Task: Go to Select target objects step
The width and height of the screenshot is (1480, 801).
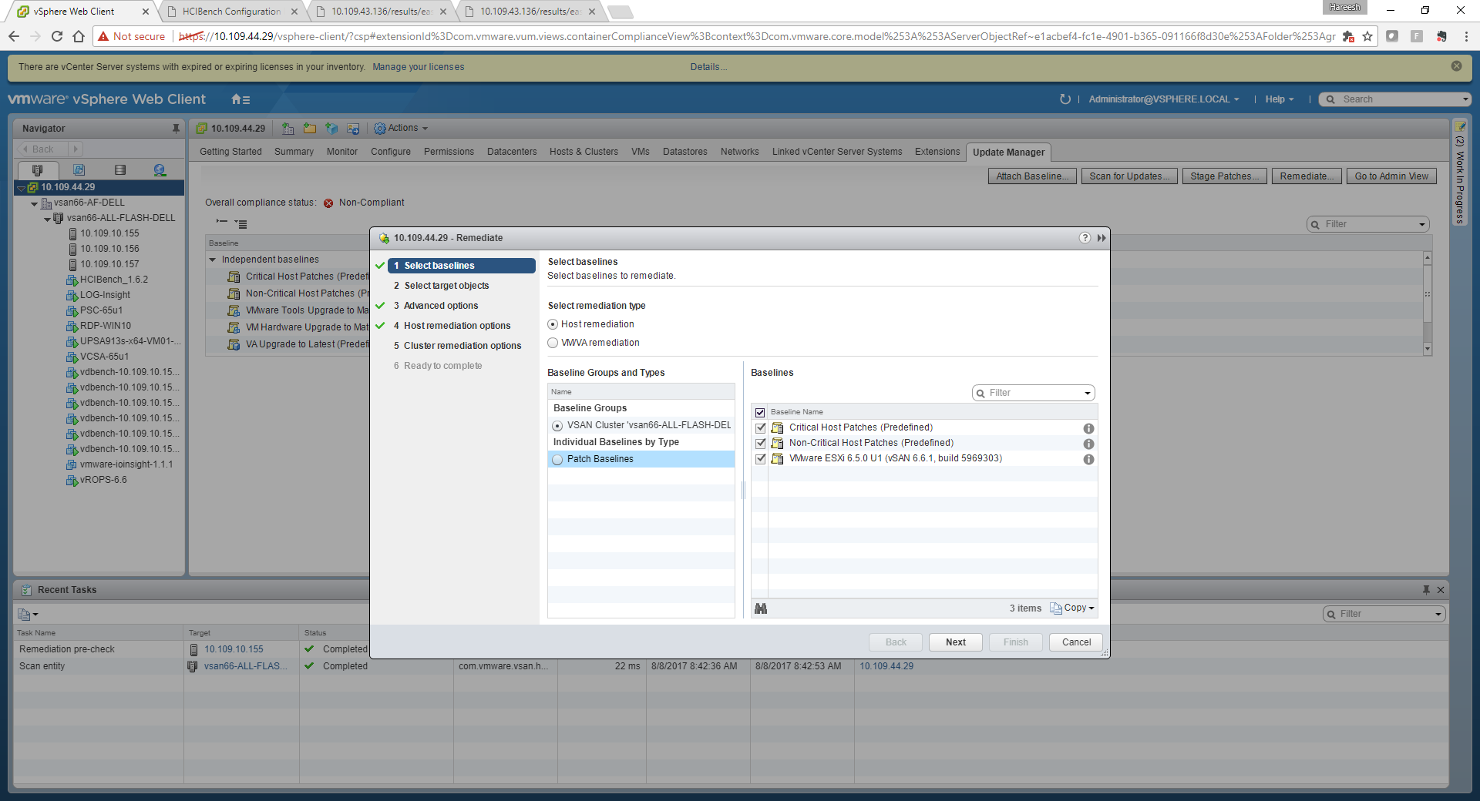Action: (x=446, y=286)
